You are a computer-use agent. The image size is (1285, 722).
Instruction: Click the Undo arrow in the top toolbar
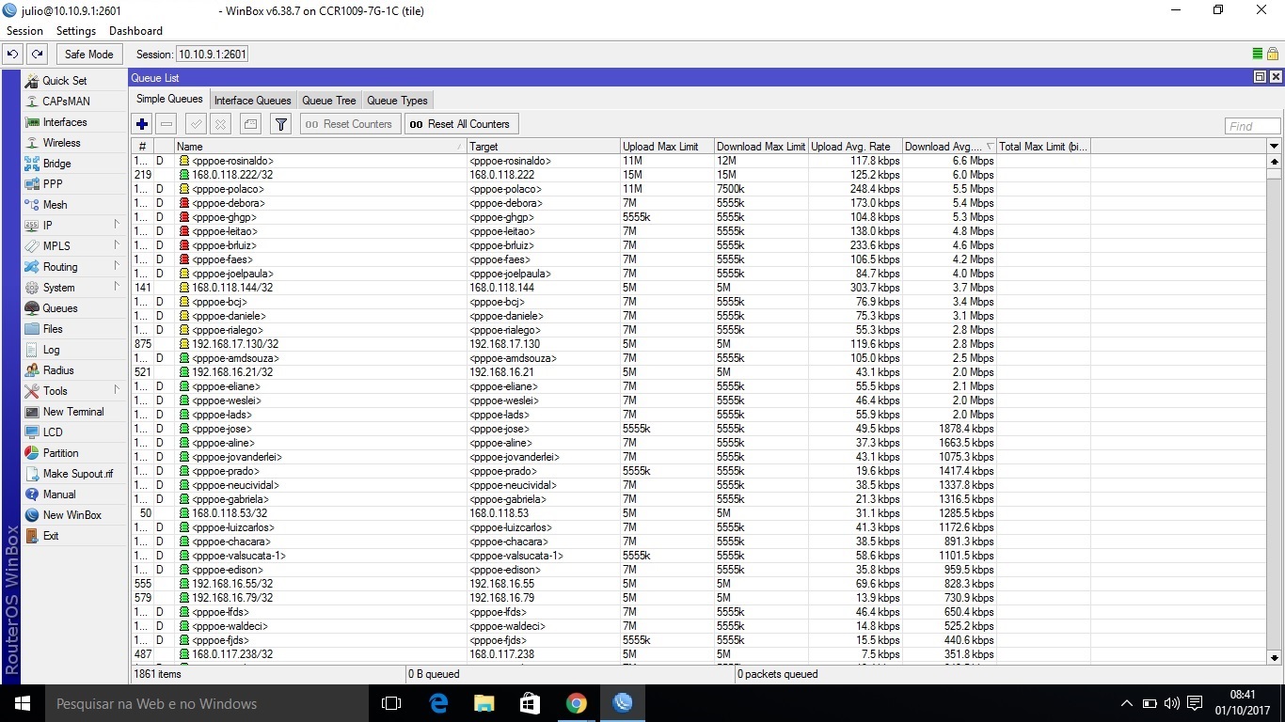click(x=13, y=55)
